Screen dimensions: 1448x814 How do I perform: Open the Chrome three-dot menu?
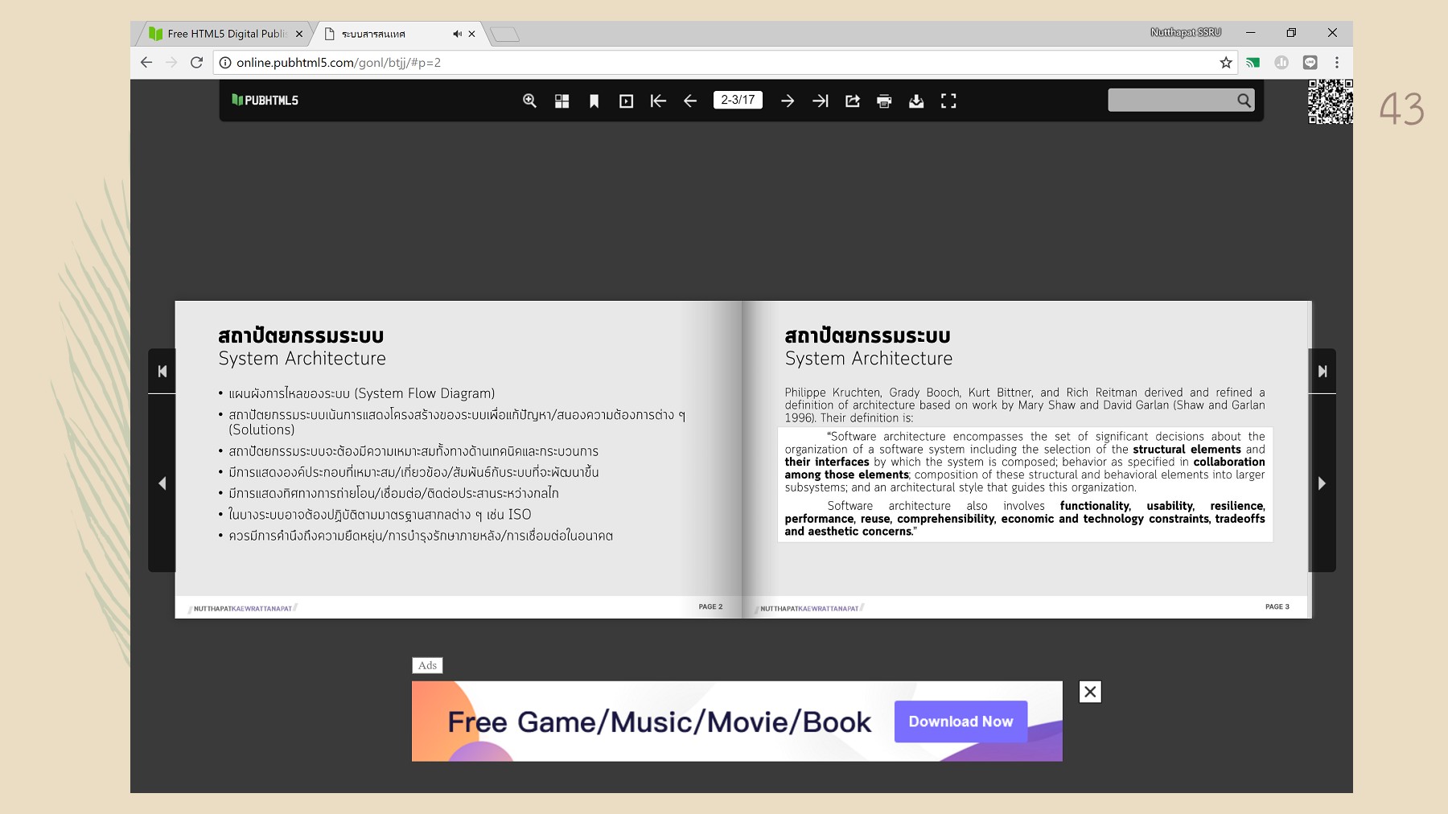pyautogui.click(x=1335, y=61)
